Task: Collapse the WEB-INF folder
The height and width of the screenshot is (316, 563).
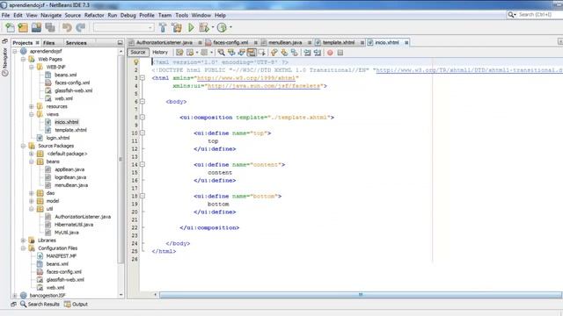Action: point(32,67)
